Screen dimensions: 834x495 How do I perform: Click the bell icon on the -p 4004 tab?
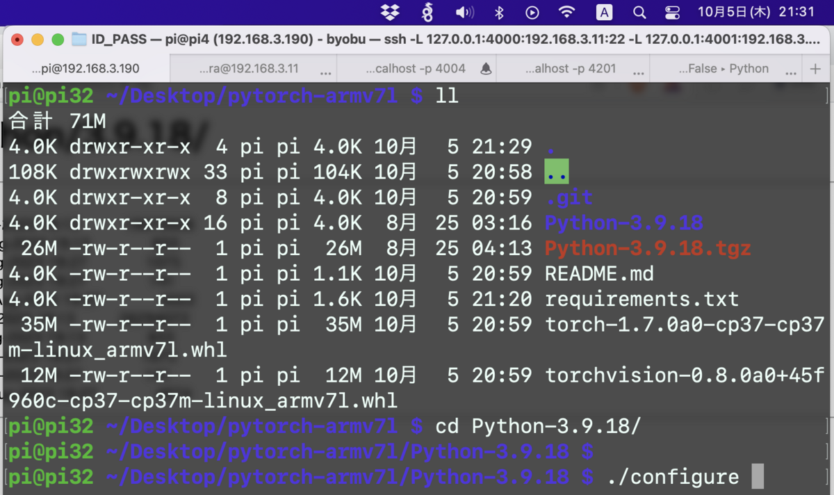486,67
